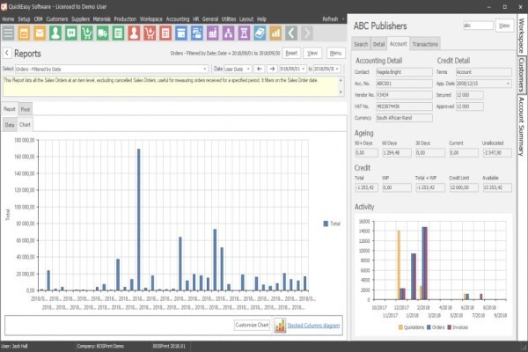Image resolution: width=528 pixels, height=352 pixels.
Task: Click the abc customer search field
Action: pyautogui.click(x=478, y=26)
